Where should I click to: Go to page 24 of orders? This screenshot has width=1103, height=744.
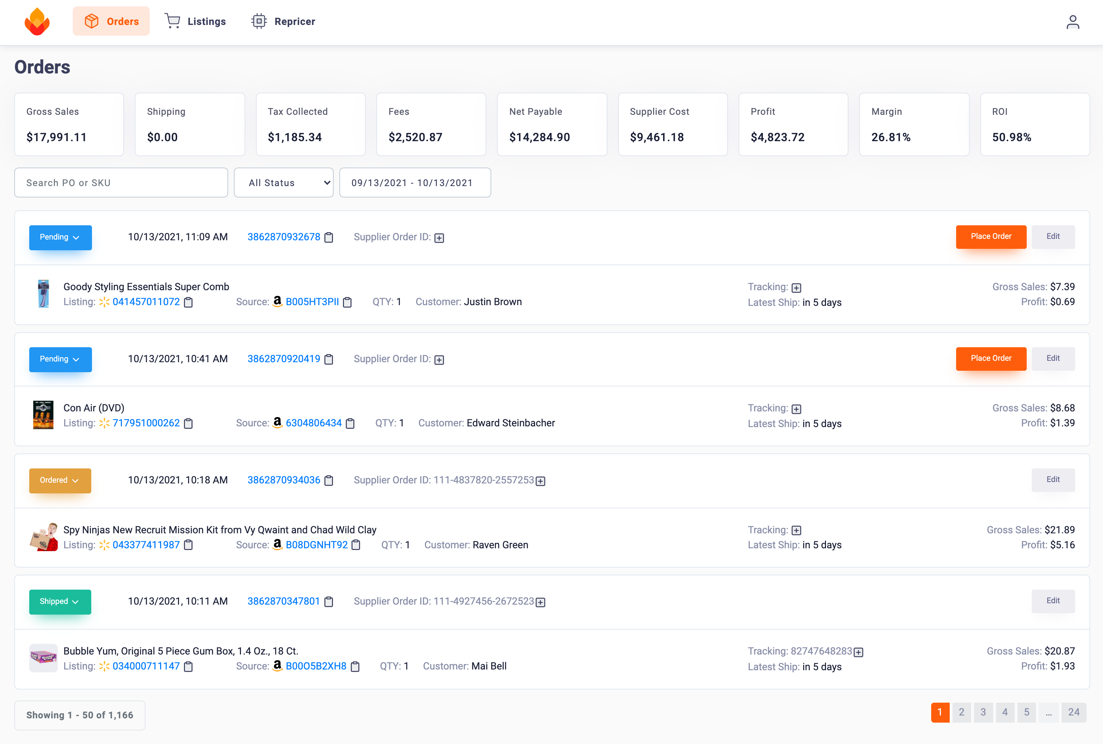tap(1073, 712)
